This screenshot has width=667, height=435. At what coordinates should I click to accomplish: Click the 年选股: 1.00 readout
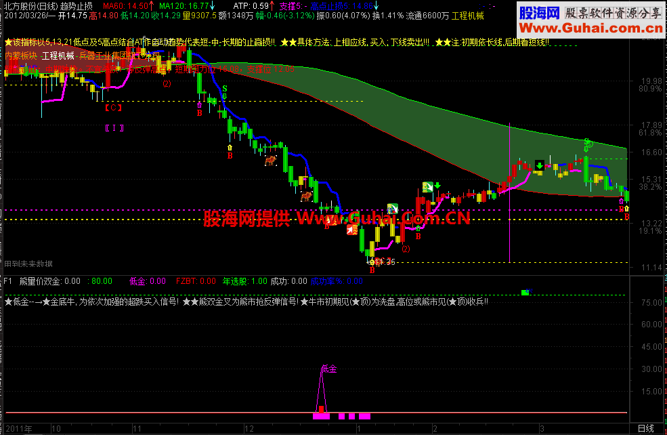click(x=244, y=281)
